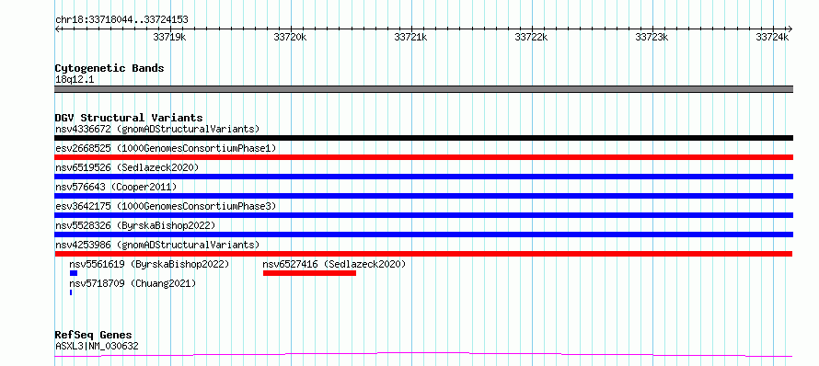Click the 33719k ruler tick label
Image resolution: width=819 pixels, height=366 pixels.
click(169, 37)
